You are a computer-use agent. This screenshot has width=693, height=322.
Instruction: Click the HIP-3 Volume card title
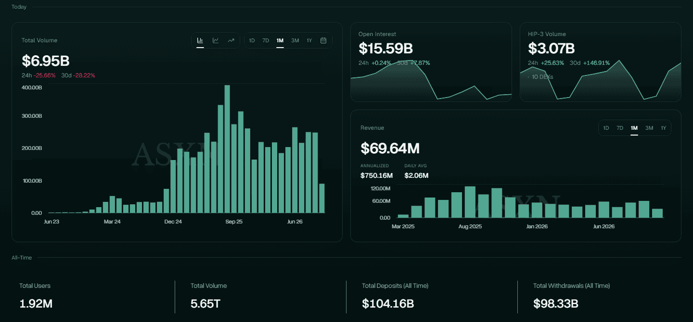pyautogui.click(x=547, y=34)
